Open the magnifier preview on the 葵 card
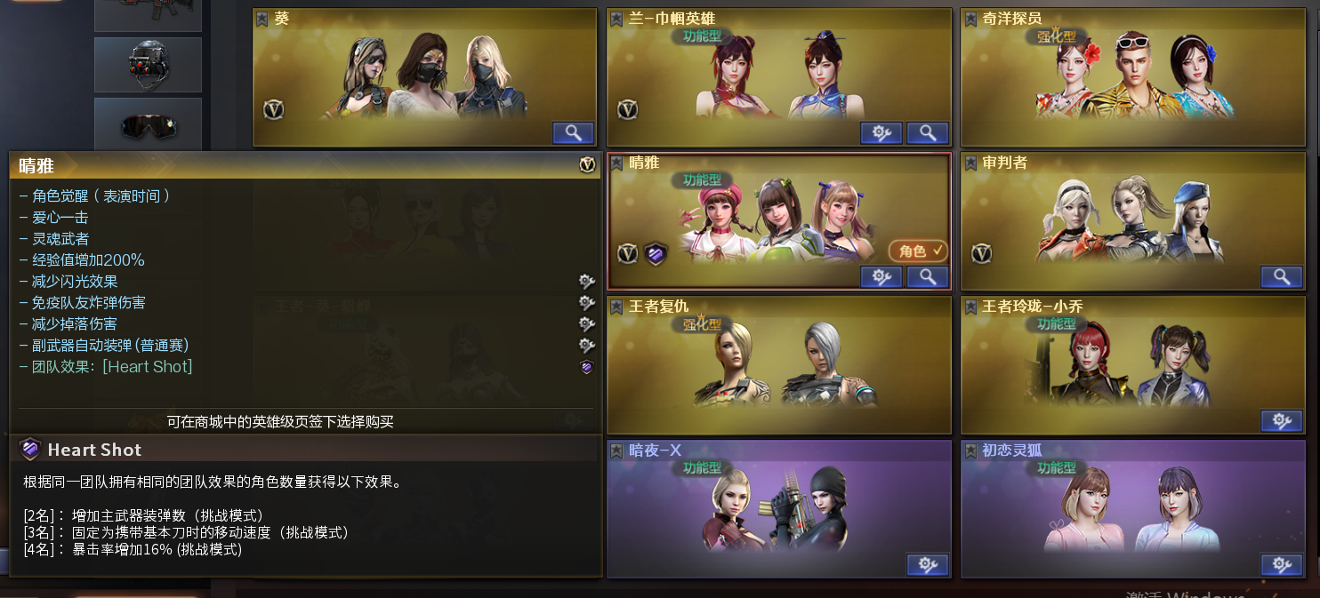1320x598 pixels. coord(574,133)
